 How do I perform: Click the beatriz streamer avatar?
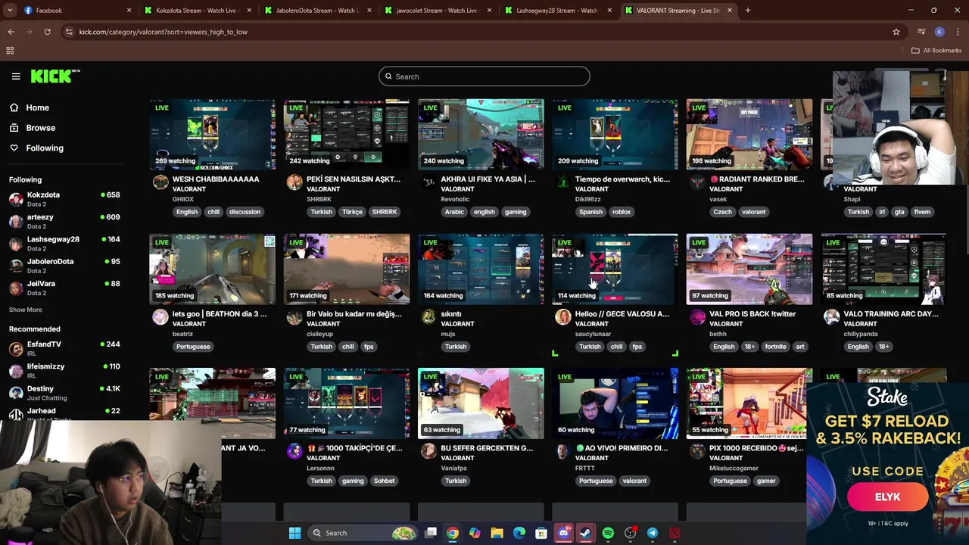tap(160, 317)
